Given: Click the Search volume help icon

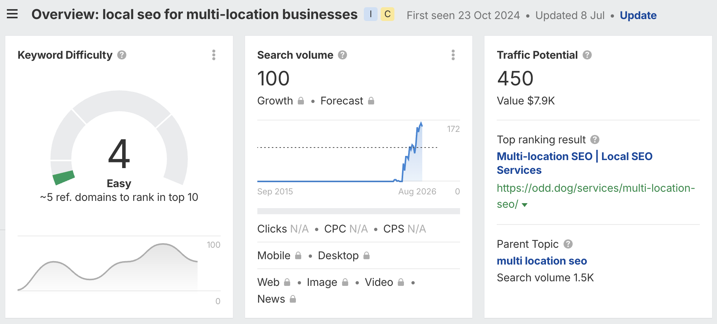Looking at the screenshot, I should pos(342,55).
